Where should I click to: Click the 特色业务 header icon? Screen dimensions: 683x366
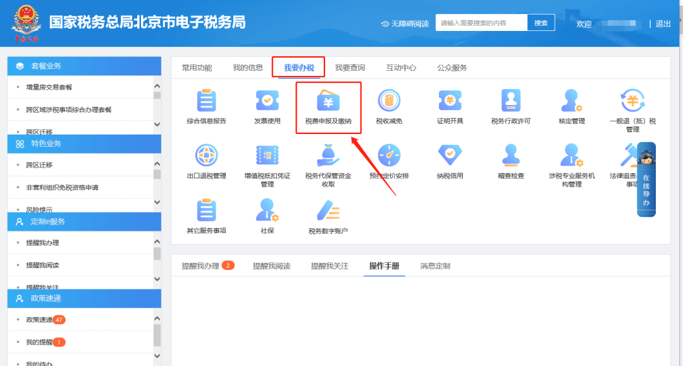(20, 144)
